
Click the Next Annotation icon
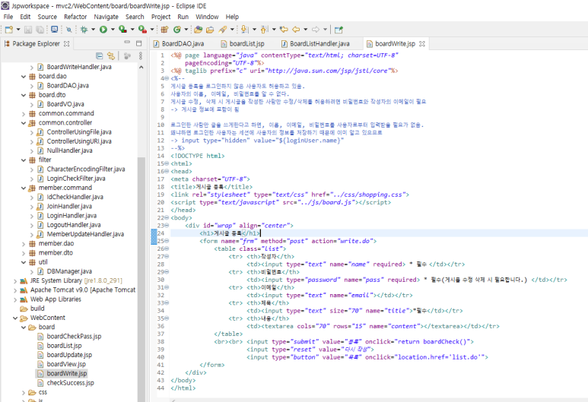tap(244, 29)
